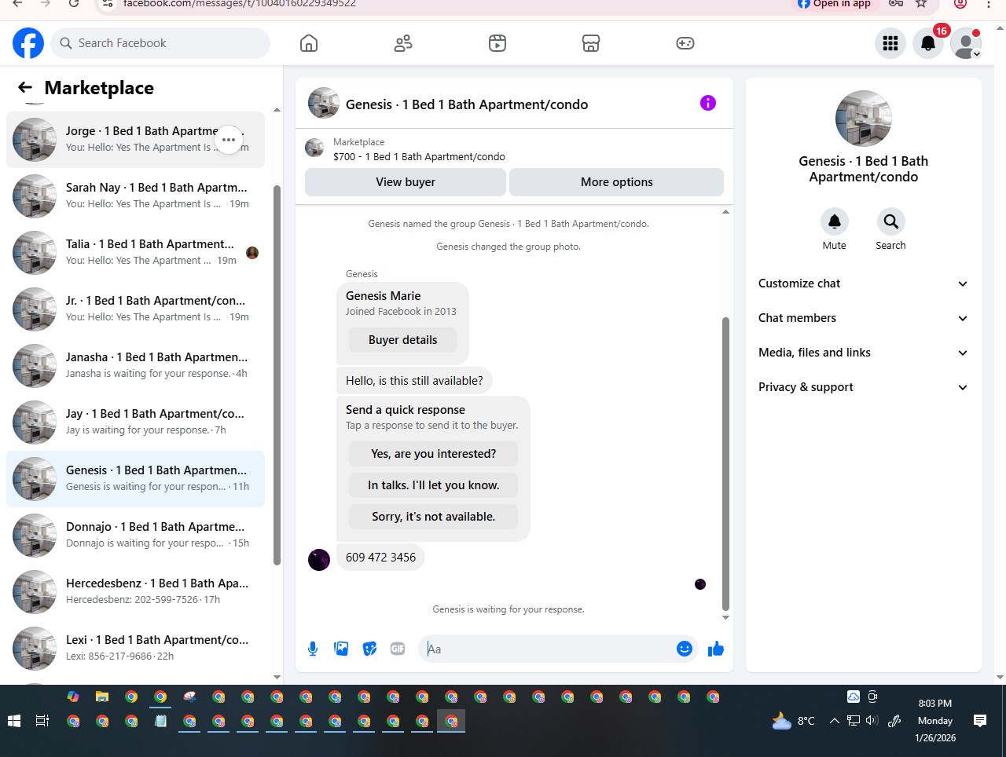The width and height of the screenshot is (1006, 757).
Task: Open the Hercedesbenz conversation
Action: (x=135, y=592)
